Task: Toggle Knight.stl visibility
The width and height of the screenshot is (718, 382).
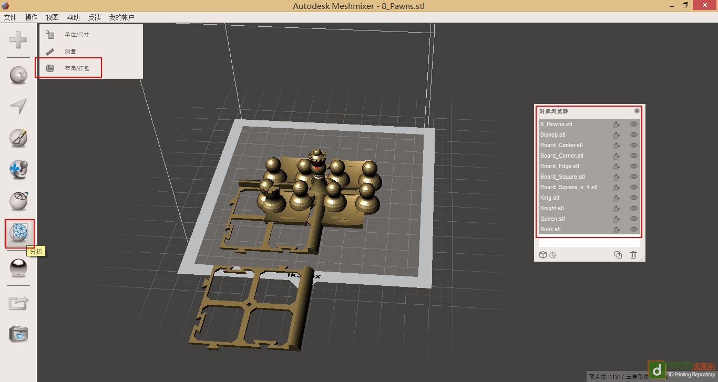Action: click(633, 208)
